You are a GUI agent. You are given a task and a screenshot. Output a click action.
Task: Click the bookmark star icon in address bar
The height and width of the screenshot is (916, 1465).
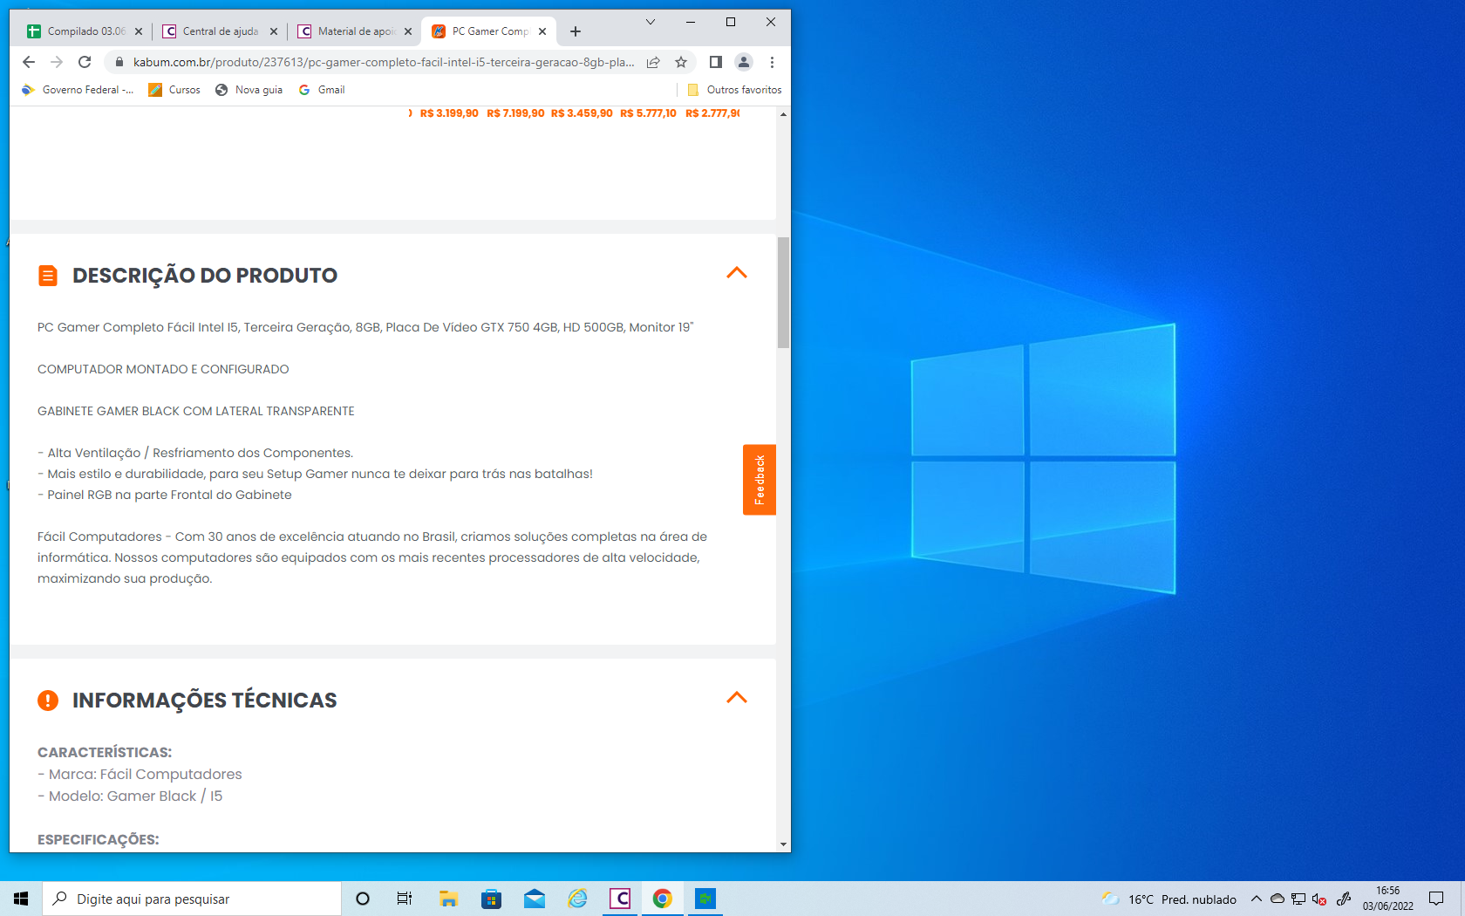point(681,62)
